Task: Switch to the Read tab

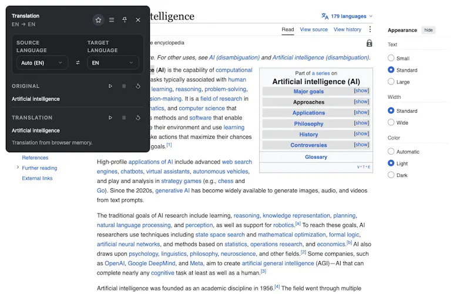Action: (x=288, y=29)
